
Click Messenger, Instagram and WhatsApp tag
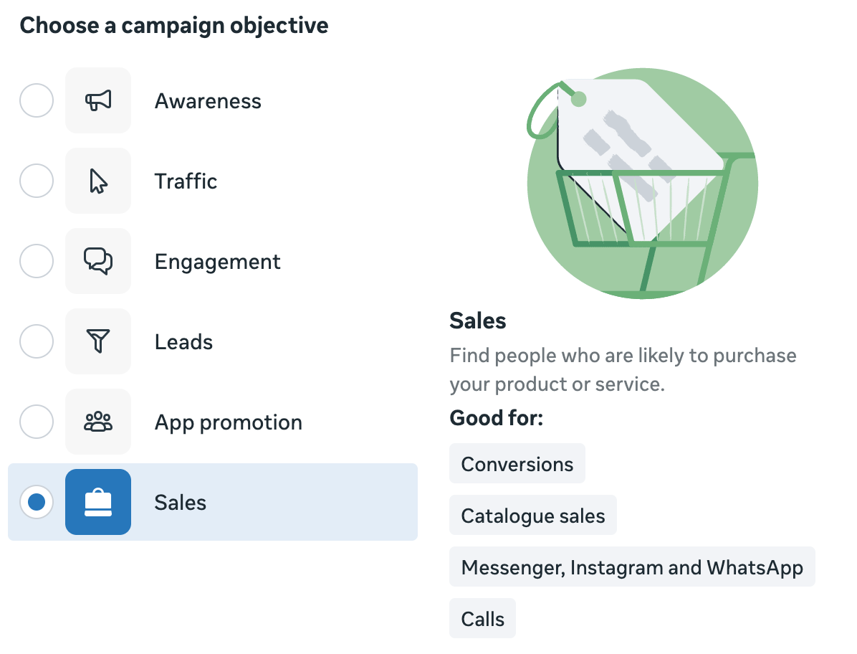[x=631, y=568]
